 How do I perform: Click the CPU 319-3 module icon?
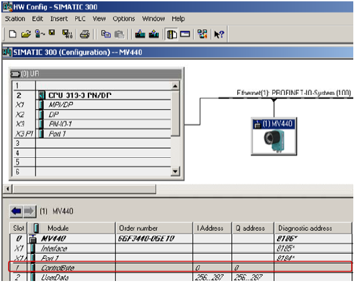point(42,95)
